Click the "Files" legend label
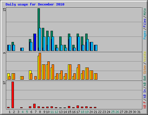The height and width of the screenshot is (115, 148). click(145, 23)
